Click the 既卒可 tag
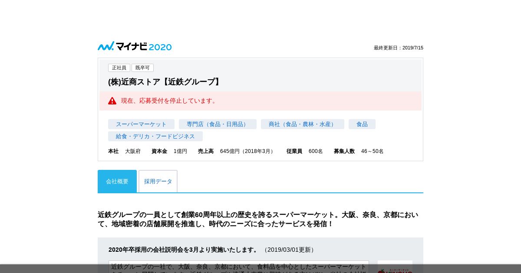This screenshot has width=521, height=273. tap(142, 68)
